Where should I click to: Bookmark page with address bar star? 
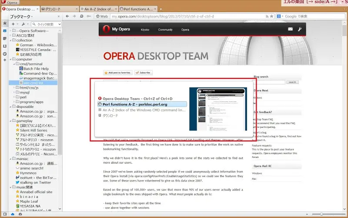pos(271,17)
